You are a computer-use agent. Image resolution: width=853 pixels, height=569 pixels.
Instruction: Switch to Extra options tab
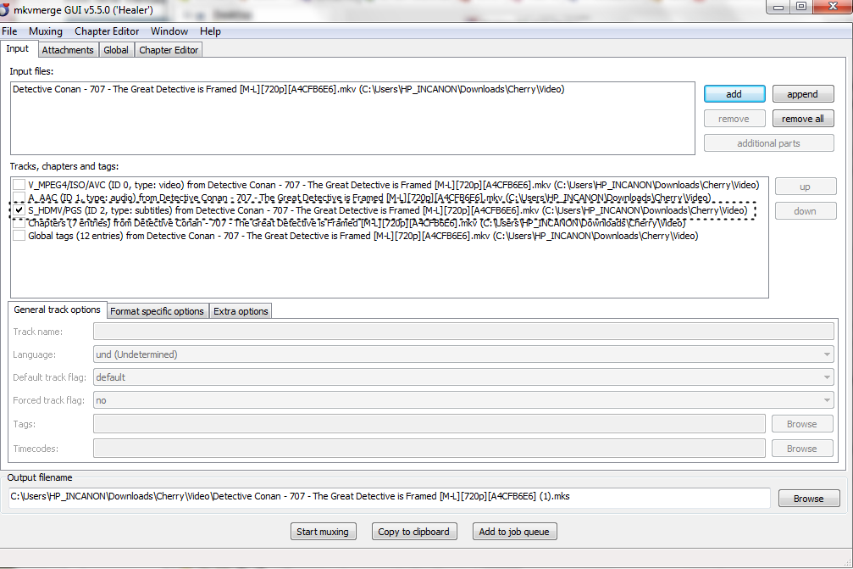[x=241, y=311]
